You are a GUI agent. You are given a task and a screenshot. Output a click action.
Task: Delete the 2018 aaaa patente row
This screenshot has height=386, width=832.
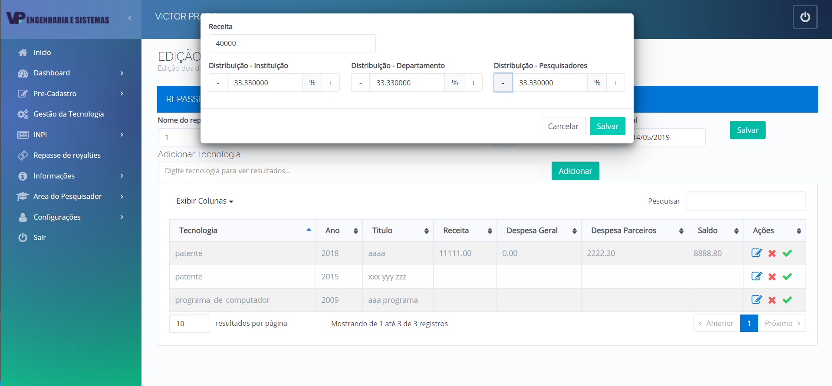772,253
